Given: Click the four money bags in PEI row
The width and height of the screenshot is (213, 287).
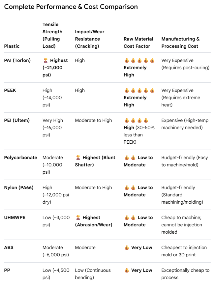Looking at the screenshot, I should pyautogui.click(x=136, y=121).
